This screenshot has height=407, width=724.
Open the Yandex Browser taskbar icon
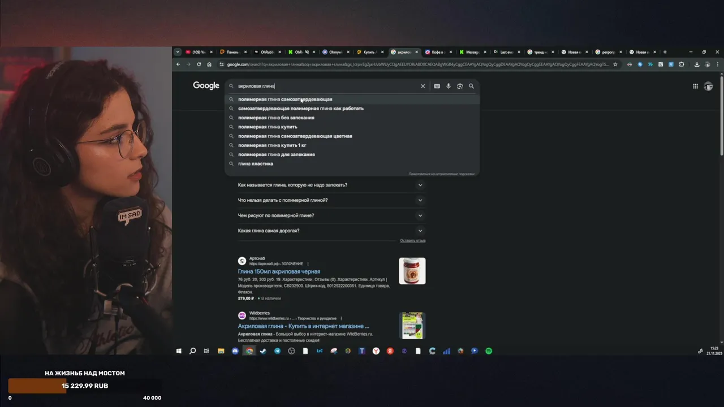(376, 351)
